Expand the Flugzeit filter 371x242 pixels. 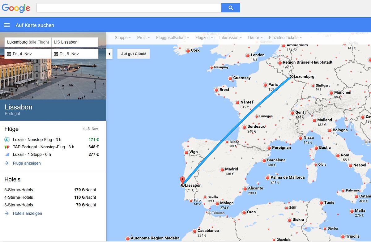click(x=204, y=38)
